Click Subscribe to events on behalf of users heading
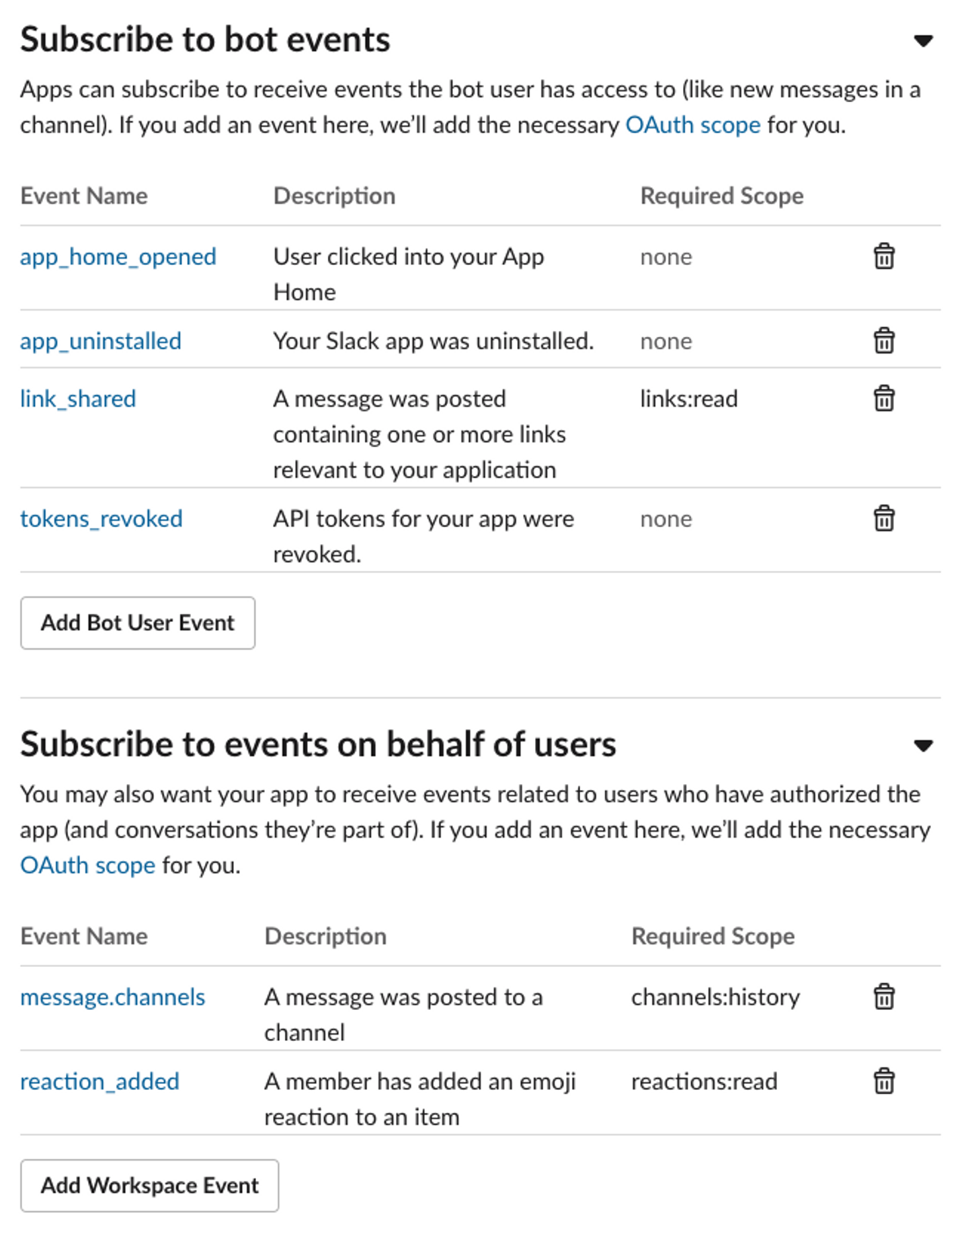Viewport: 968px width, 1238px height. pos(318,744)
